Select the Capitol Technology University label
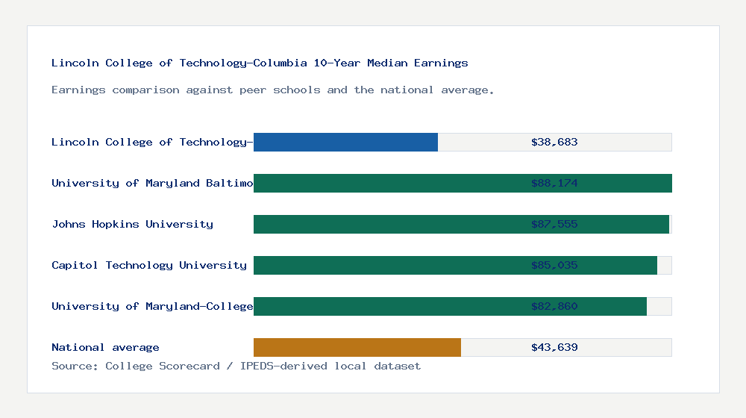This screenshot has width=746, height=418. pos(149,265)
